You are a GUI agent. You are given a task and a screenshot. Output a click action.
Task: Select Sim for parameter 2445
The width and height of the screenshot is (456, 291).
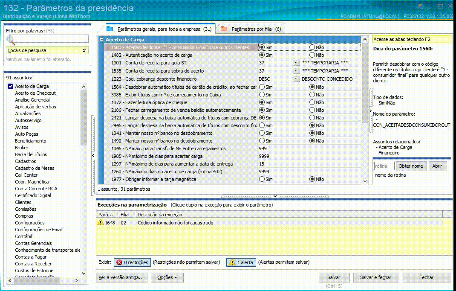coord(262,125)
